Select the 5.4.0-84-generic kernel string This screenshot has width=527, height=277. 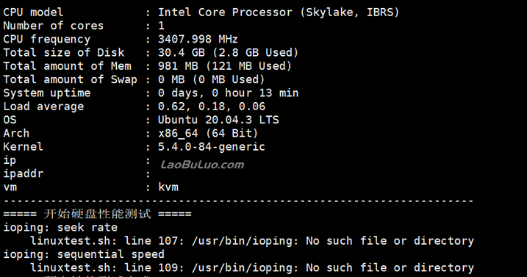coord(212,147)
